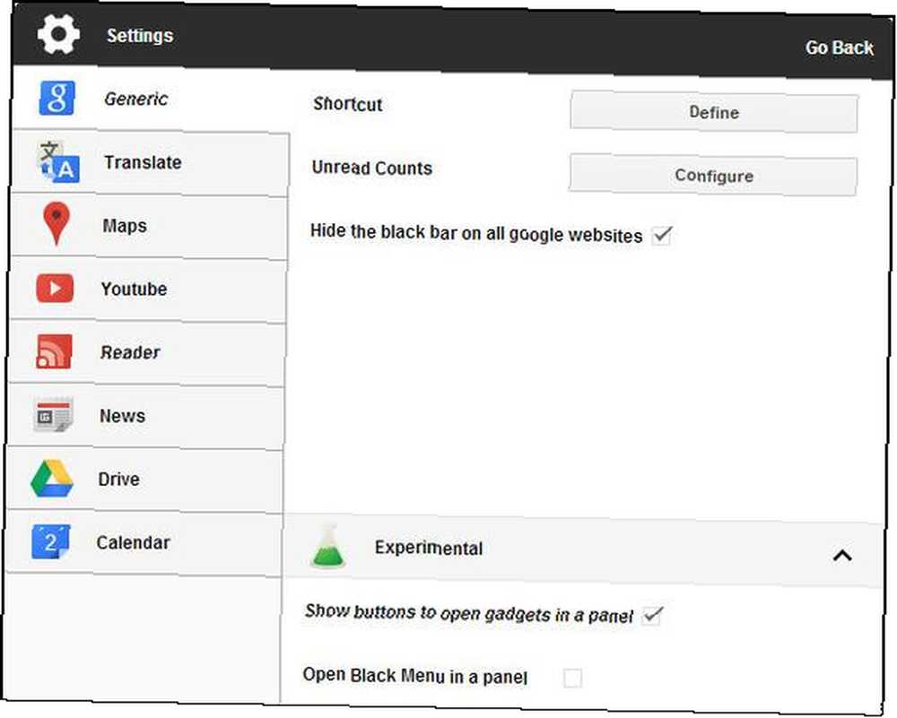The image size is (897, 718).
Task: Click the red Youtube play icon
Action: click(x=55, y=288)
